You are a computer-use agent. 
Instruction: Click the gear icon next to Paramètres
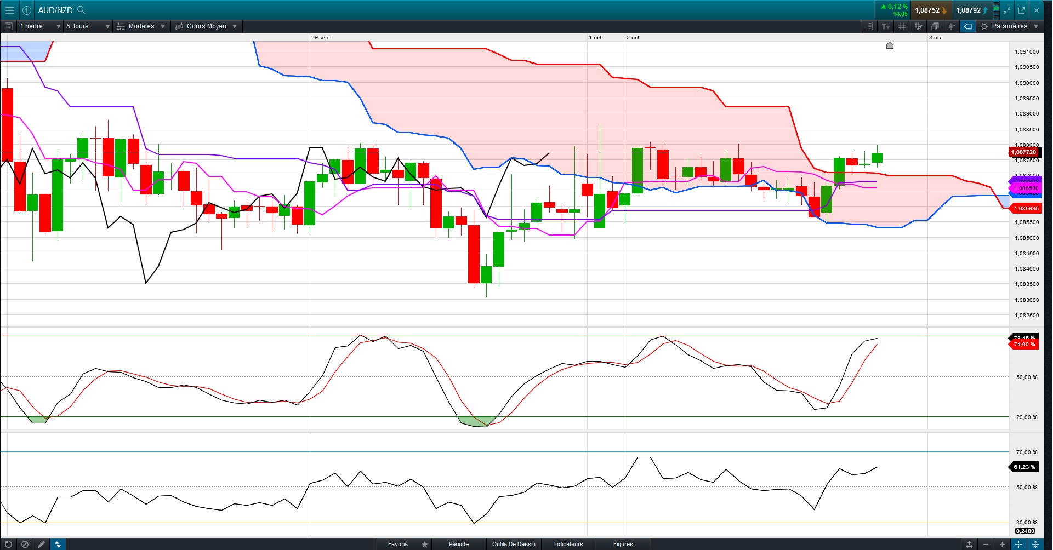(984, 26)
